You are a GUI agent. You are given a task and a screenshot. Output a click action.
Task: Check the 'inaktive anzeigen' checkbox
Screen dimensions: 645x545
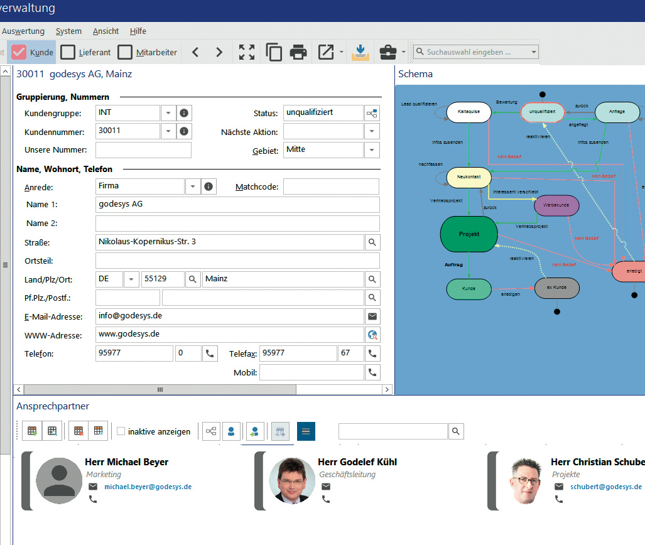[x=121, y=431]
